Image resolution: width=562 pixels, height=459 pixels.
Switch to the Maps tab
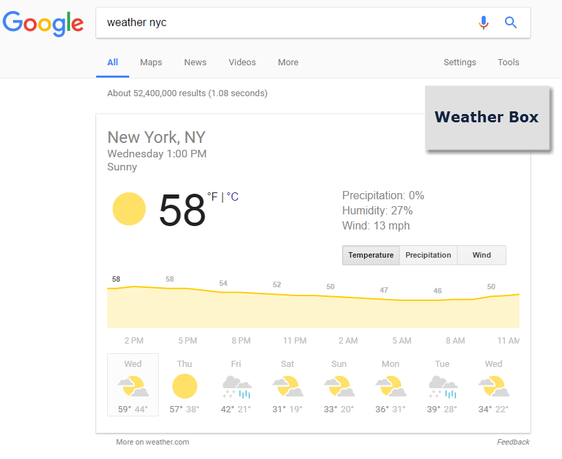151,63
